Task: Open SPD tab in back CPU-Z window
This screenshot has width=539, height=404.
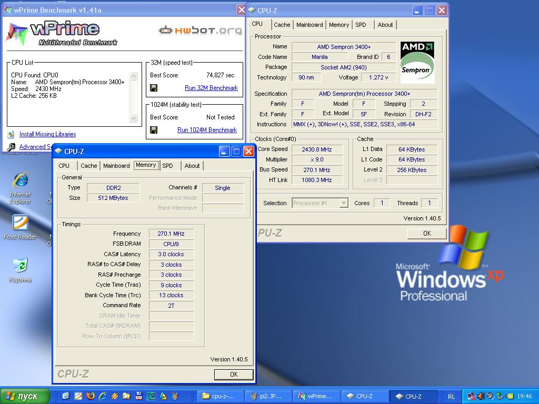Action: (x=361, y=25)
